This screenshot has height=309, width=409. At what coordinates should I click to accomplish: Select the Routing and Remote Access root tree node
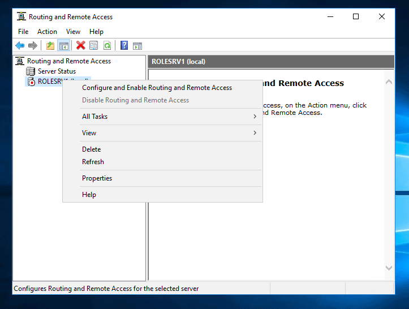pos(69,61)
